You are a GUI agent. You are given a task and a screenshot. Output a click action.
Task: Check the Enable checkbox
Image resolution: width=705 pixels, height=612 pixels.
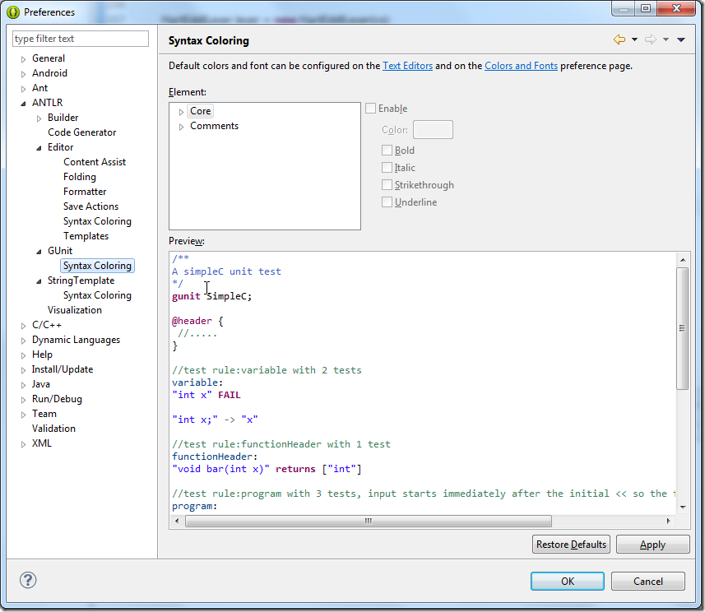371,109
